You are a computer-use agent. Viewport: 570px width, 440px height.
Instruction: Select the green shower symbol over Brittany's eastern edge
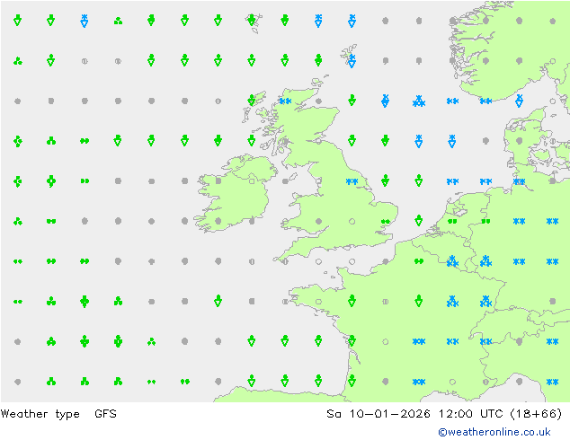(x=352, y=301)
